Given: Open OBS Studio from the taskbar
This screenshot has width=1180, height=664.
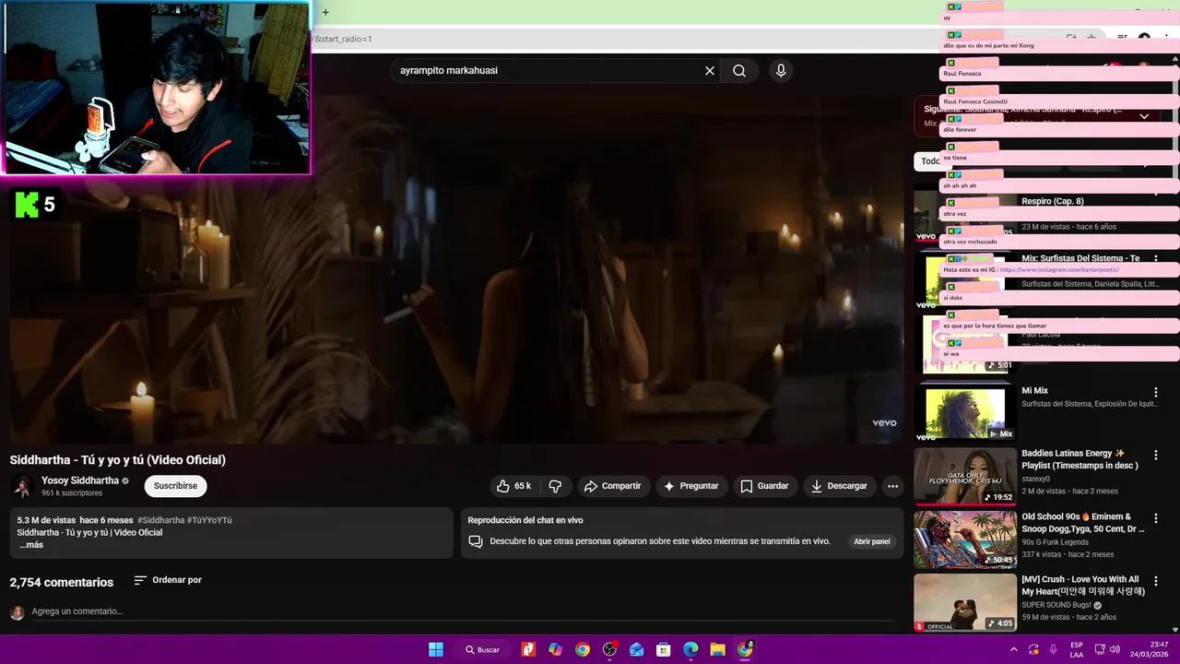Looking at the screenshot, I should point(609,649).
